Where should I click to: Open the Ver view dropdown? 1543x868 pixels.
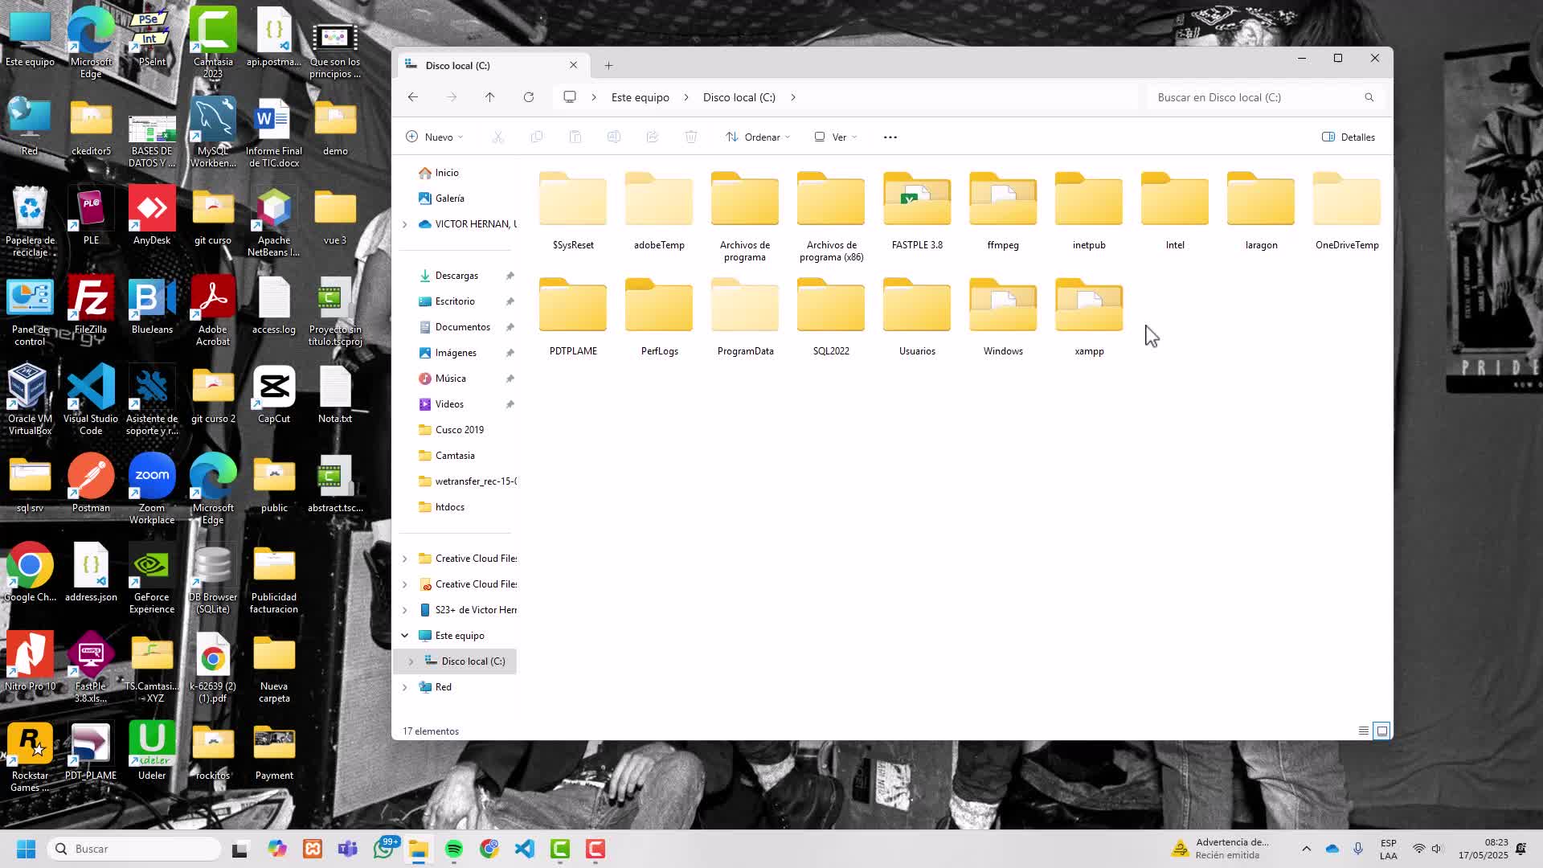pyautogui.click(x=836, y=137)
